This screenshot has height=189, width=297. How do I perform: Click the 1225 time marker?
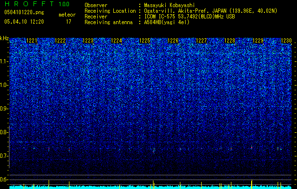coord(144,41)
